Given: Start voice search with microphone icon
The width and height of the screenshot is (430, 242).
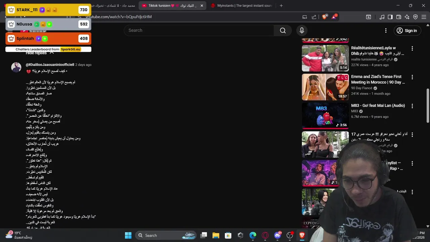Looking at the screenshot, I should coord(302,31).
